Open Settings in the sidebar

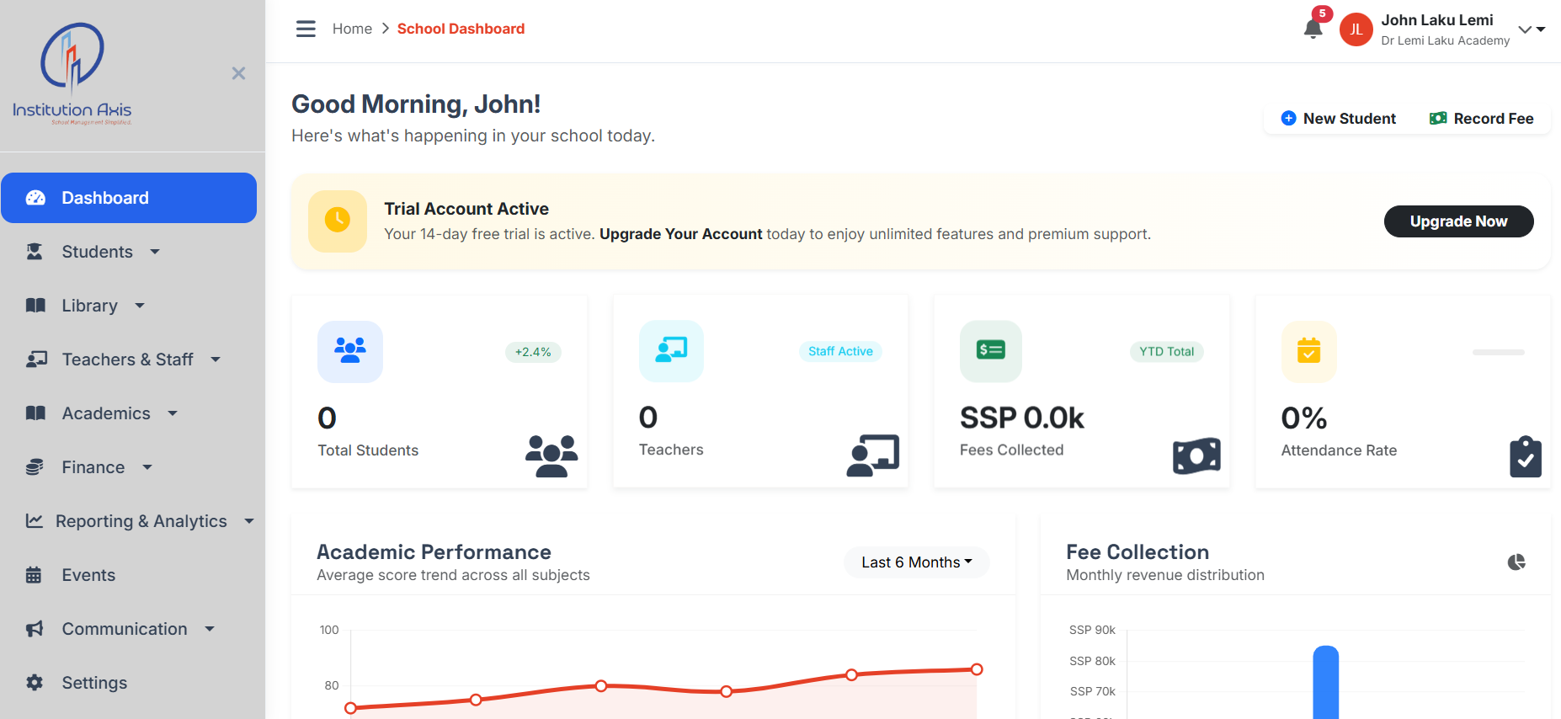pos(94,683)
